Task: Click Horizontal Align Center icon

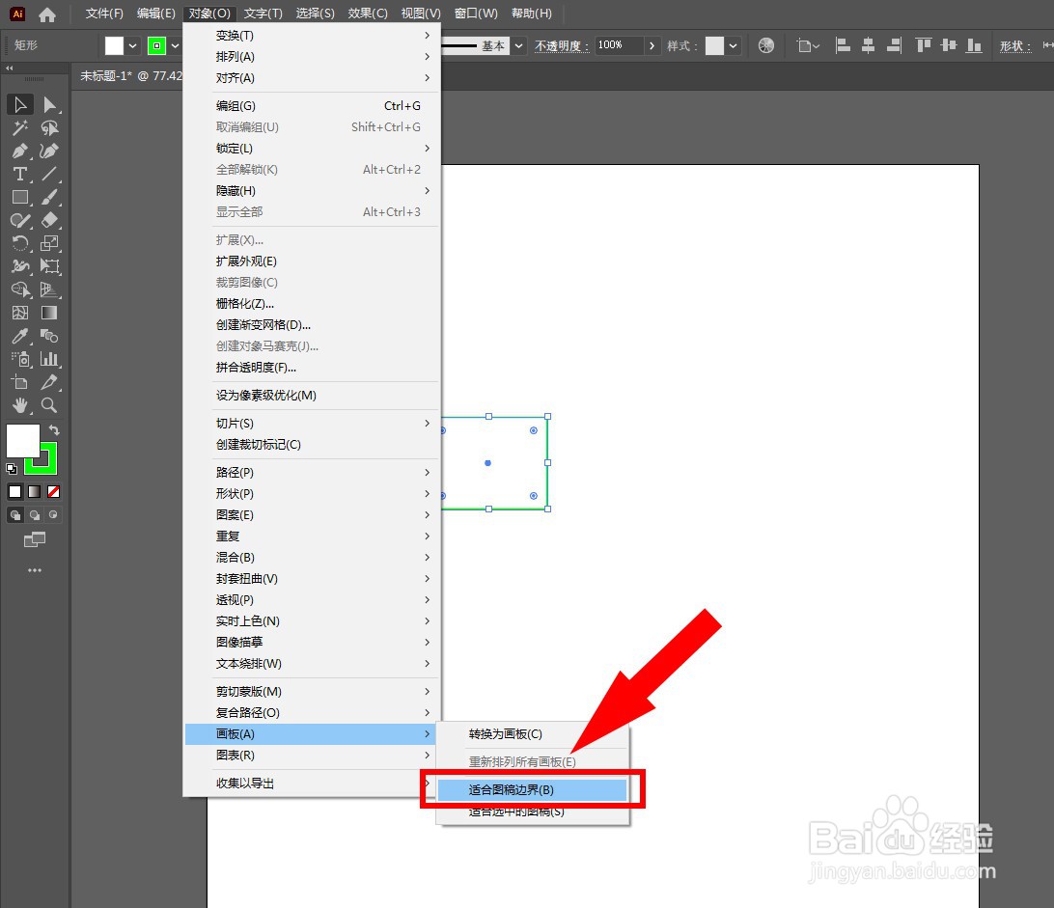Action: point(868,45)
